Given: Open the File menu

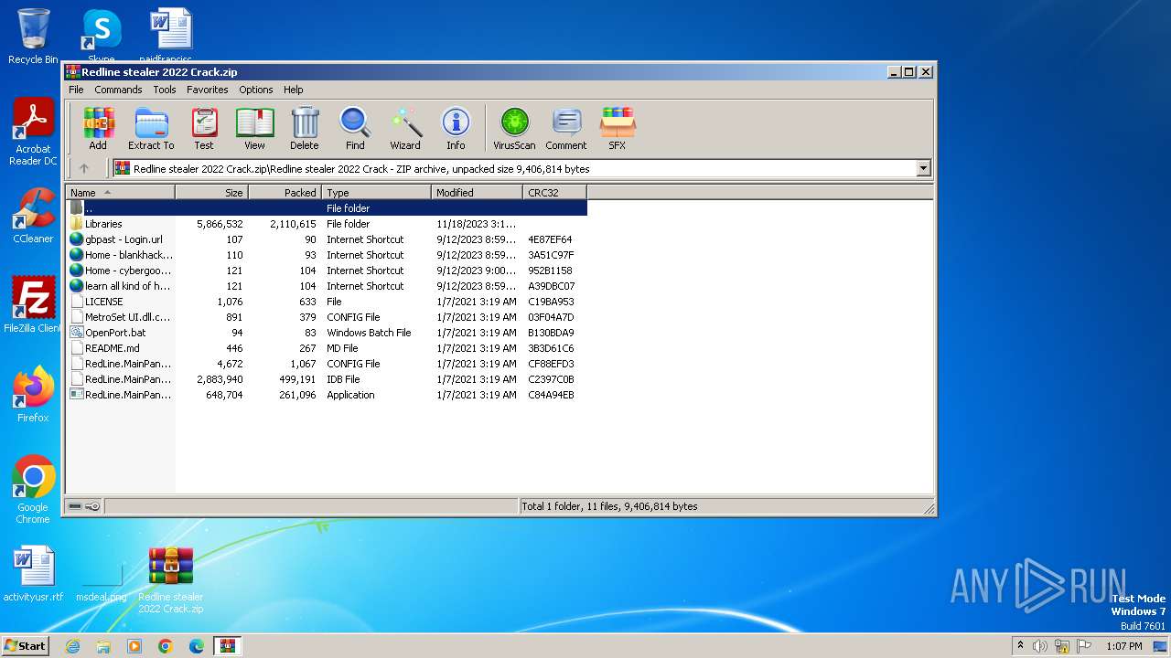Looking at the screenshot, I should (76, 90).
